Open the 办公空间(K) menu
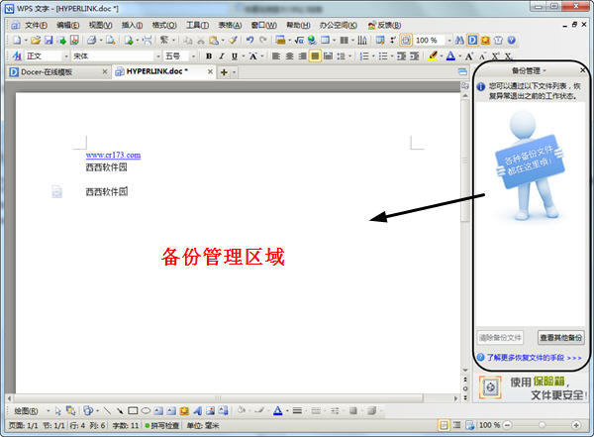Screen dimensions: 594x437 [x=339, y=25]
